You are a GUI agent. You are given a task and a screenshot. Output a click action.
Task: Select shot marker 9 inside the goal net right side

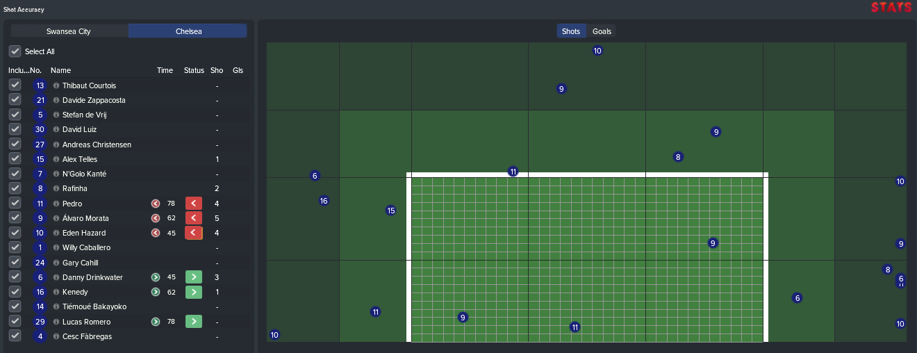click(x=713, y=243)
